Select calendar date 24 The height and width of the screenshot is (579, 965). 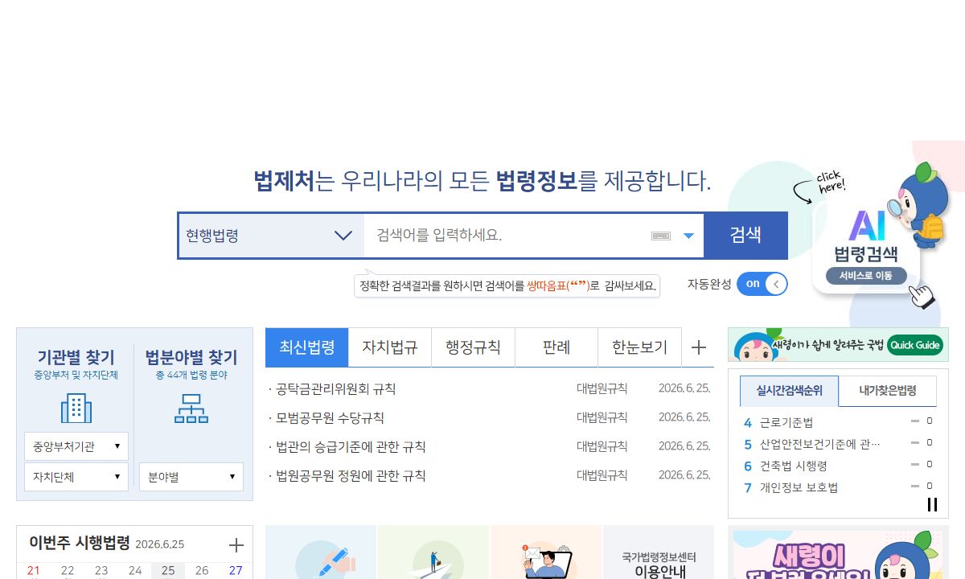coord(135,571)
